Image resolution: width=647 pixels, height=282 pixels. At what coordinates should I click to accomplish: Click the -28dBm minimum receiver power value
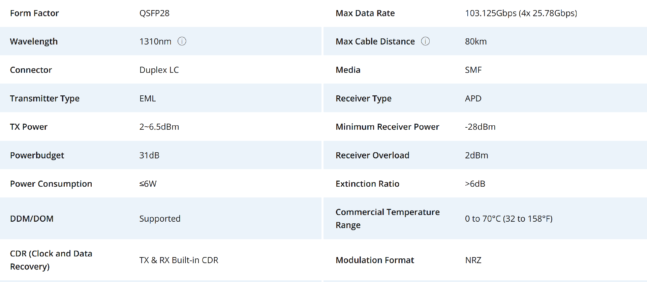tap(480, 127)
